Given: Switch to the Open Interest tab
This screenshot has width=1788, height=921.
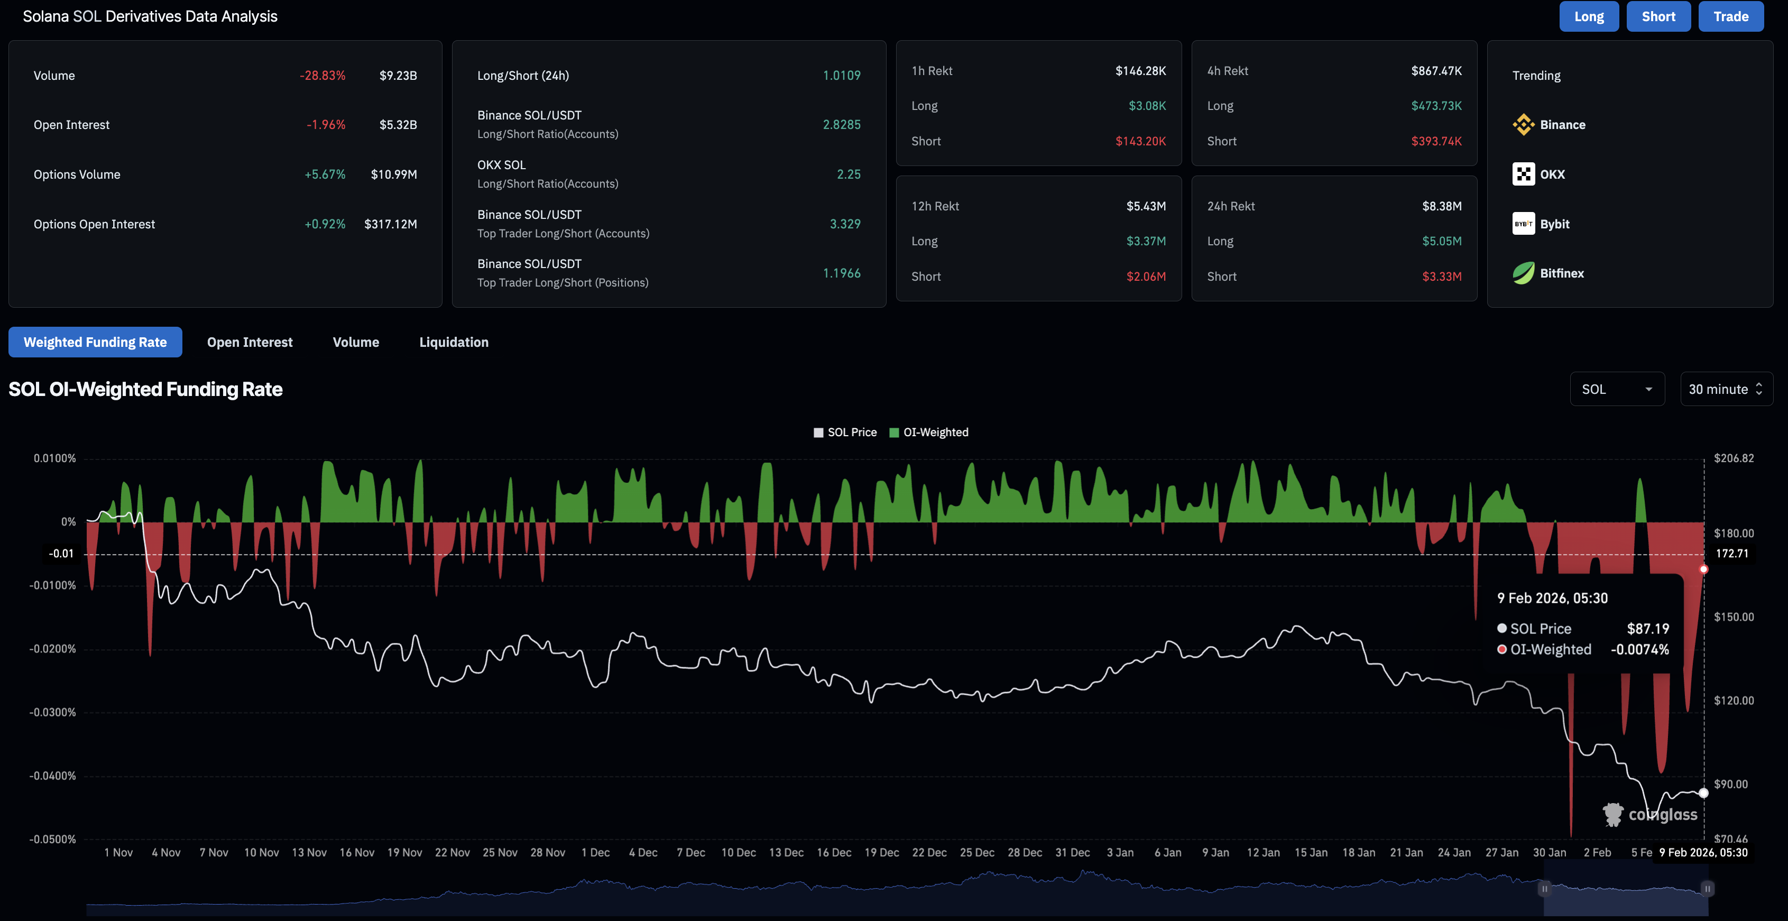Looking at the screenshot, I should (x=249, y=342).
